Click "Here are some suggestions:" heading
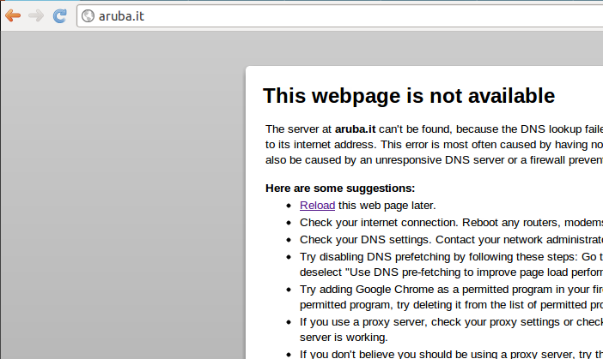603x359 pixels. (340, 188)
